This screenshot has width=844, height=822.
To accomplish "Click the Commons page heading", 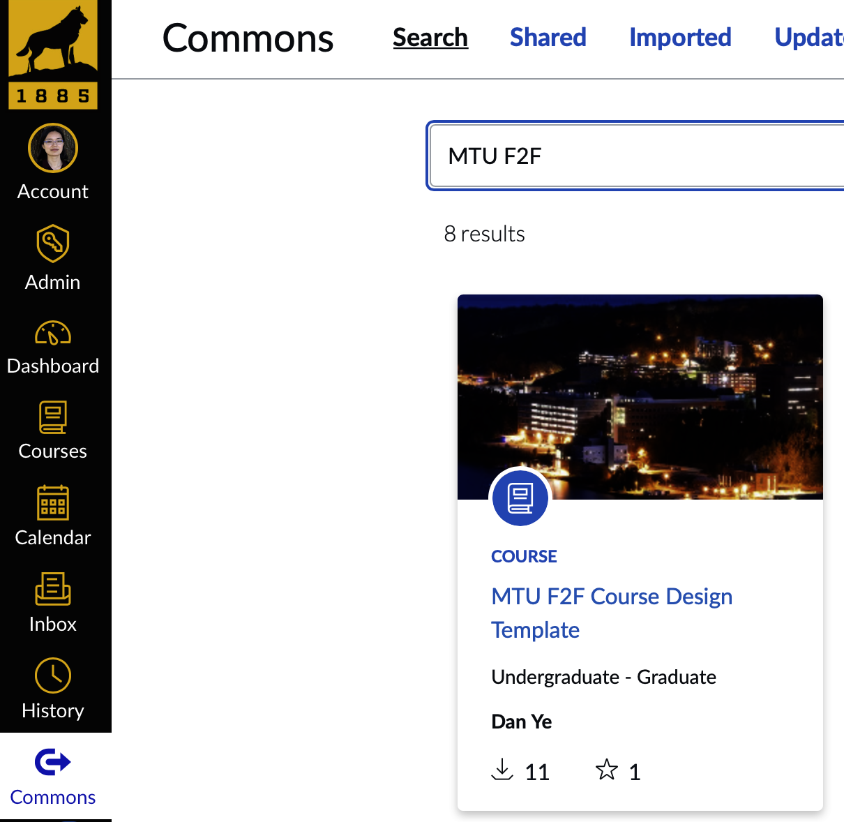I will 248,38.
